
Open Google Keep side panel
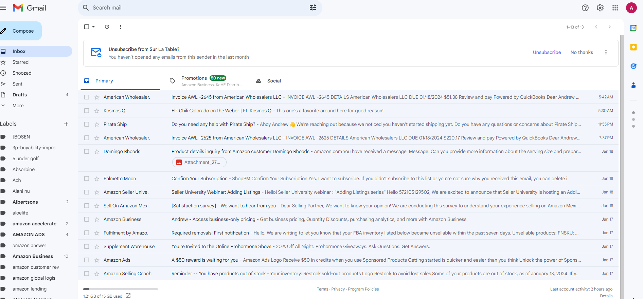coord(633,47)
